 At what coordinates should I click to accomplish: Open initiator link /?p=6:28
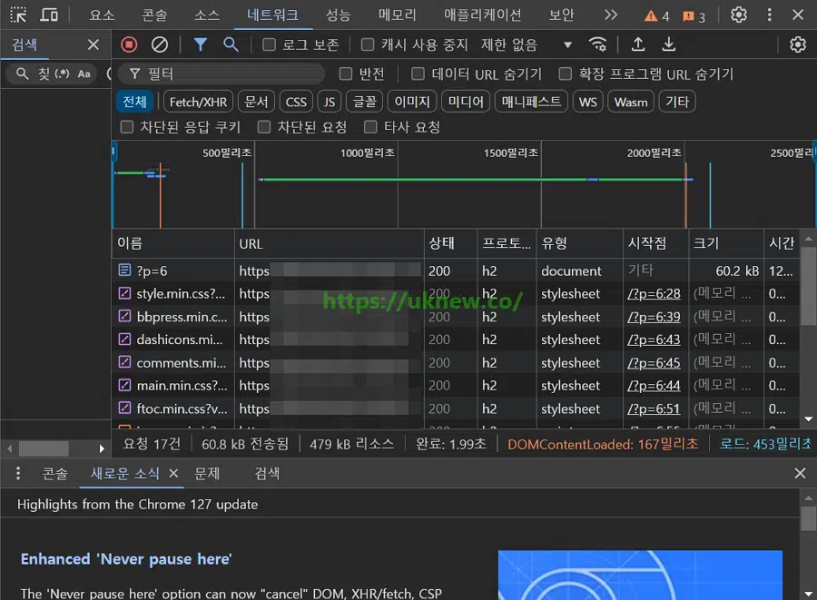pyautogui.click(x=654, y=293)
